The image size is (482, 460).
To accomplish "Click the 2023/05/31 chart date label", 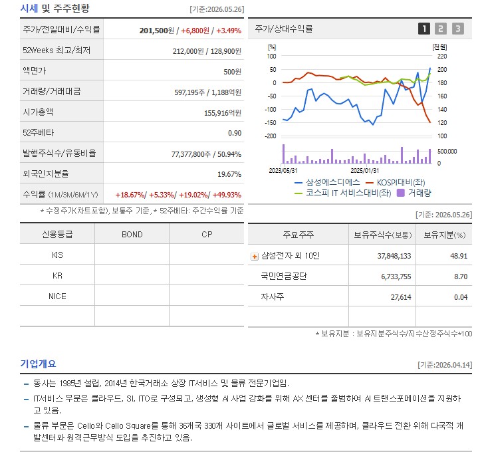I will (x=283, y=171).
